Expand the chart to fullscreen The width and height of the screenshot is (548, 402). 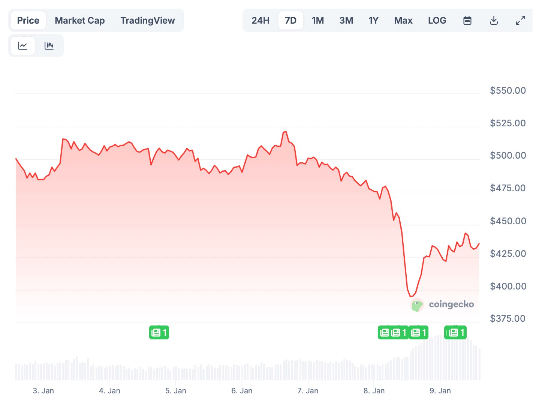(520, 20)
